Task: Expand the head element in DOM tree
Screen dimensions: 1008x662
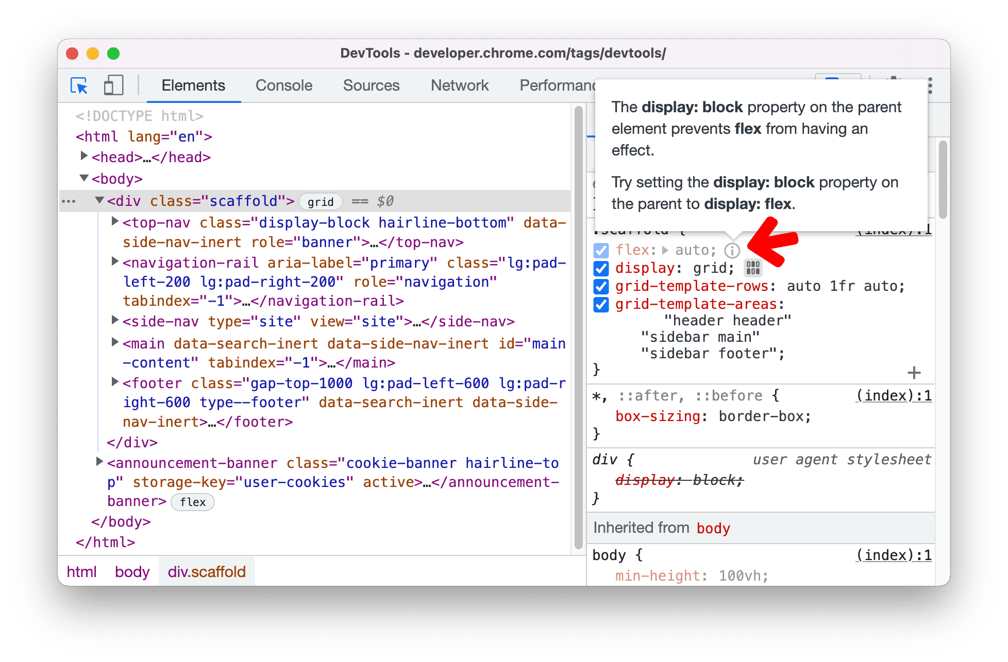Action: [88, 156]
